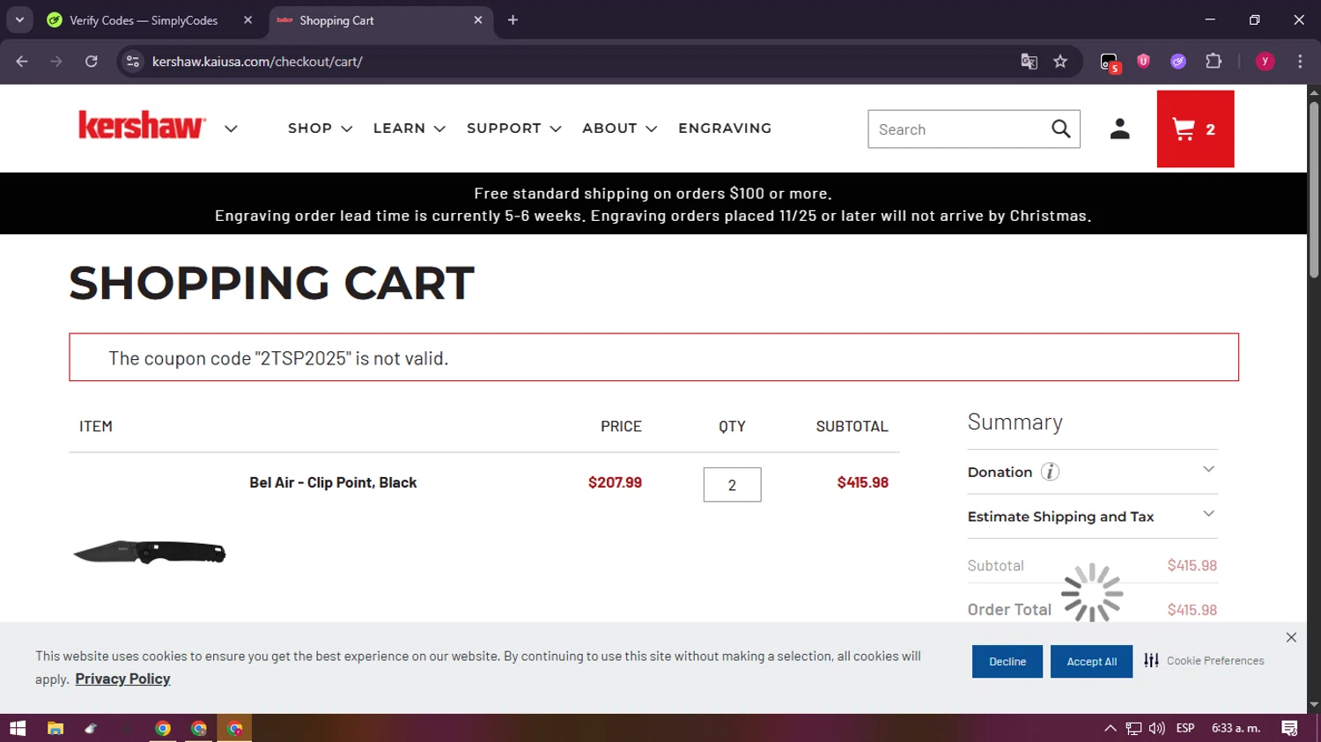This screenshot has height=742, width=1321.
Task: Click the Bel Air knife thumbnail
Action: pos(150,552)
